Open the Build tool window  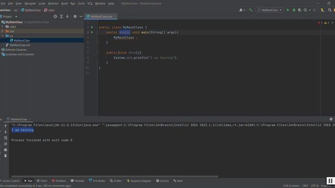(178, 181)
